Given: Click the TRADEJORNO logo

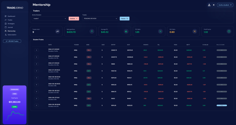Looking at the screenshot, I should click(x=15, y=8).
